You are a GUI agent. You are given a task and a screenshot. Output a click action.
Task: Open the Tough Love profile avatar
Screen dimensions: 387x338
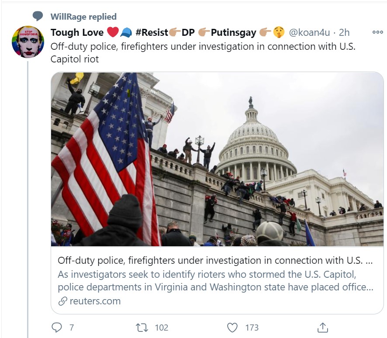coord(28,42)
